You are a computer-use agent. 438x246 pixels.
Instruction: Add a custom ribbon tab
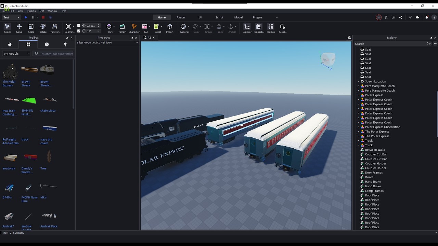pyautogui.click(x=277, y=17)
